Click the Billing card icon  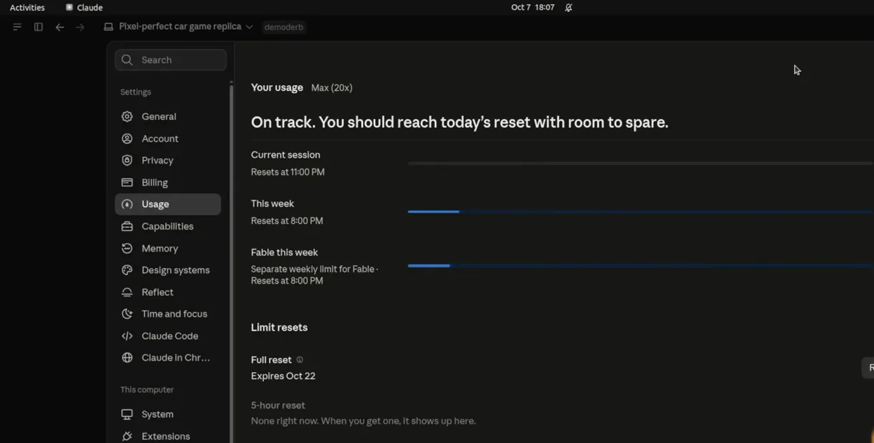pyautogui.click(x=127, y=182)
